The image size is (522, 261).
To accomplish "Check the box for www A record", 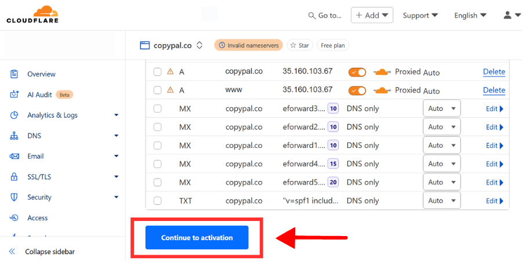I will [157, 90].
